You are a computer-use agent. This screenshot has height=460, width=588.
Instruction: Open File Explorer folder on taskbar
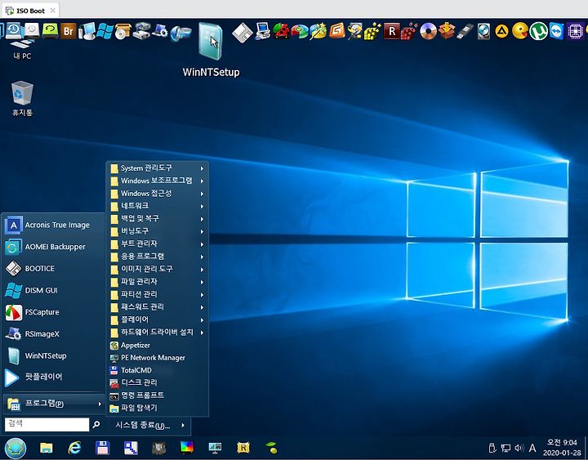click(x=46, y=448)
